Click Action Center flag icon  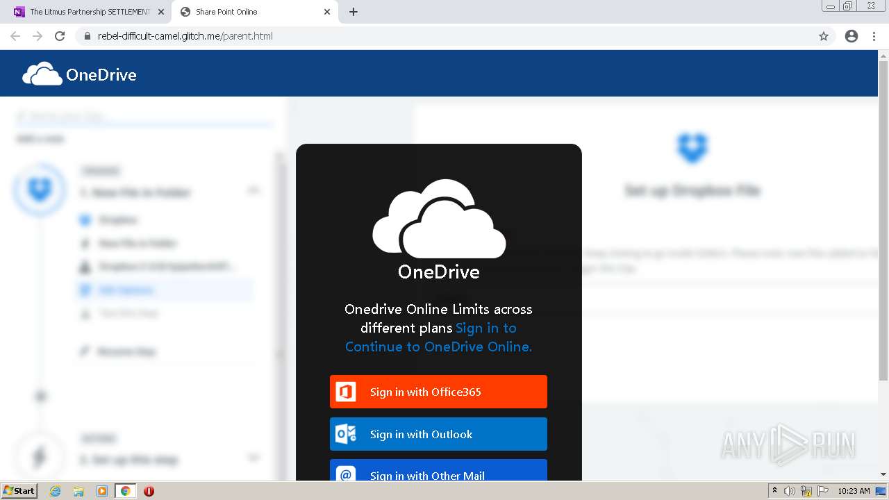click(x=823, y=491)
